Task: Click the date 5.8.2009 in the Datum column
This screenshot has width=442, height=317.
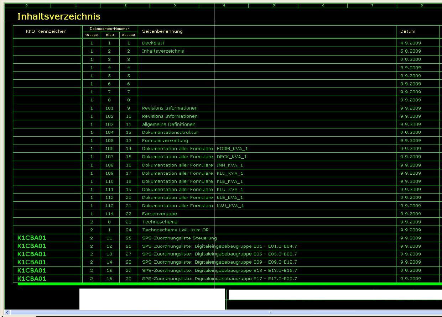Action: pos(411,51)
